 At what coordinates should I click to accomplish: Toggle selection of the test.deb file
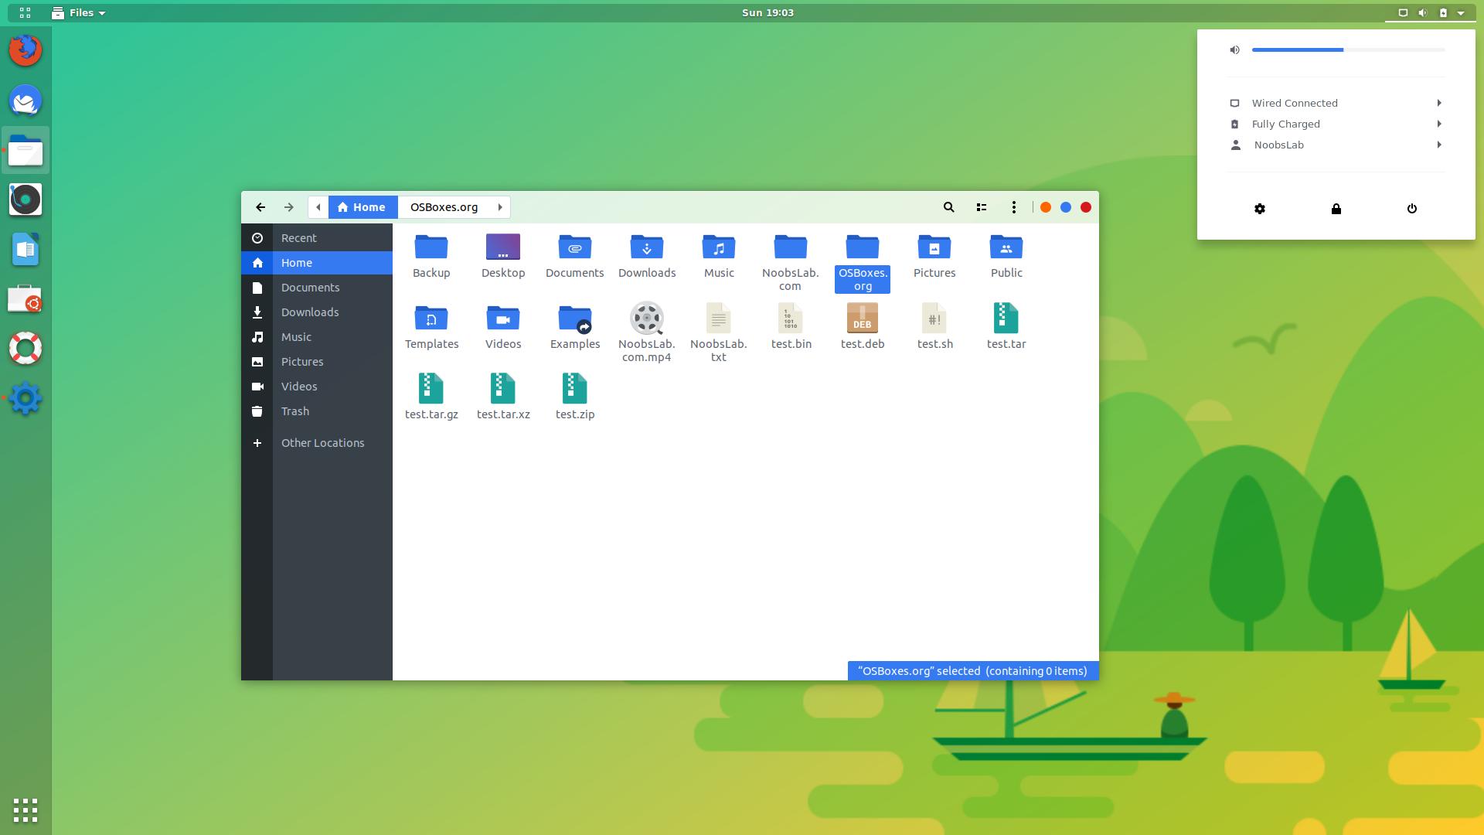tap(862, 319)
